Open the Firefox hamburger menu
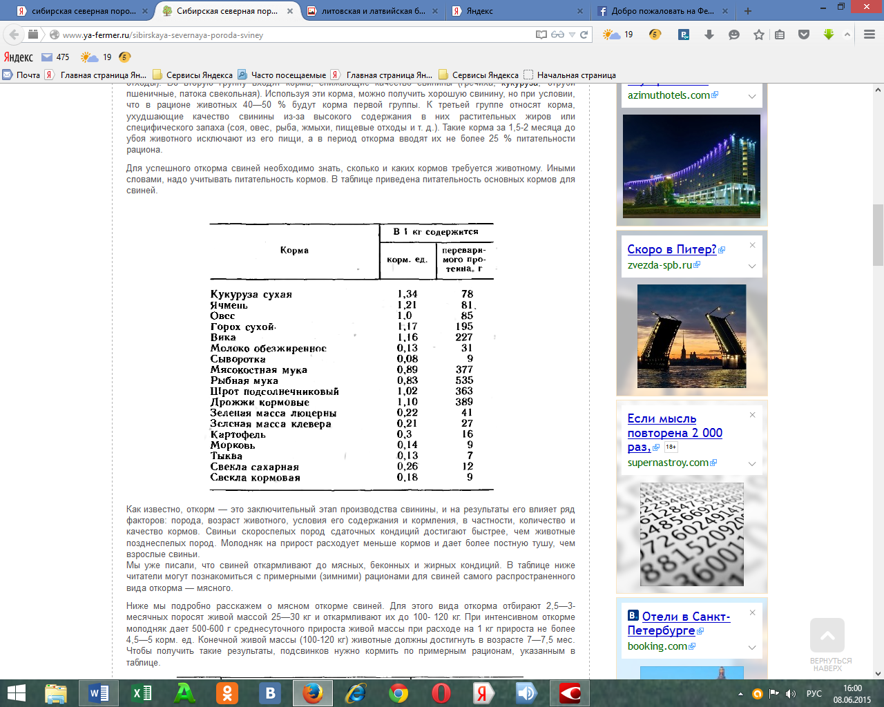Image resolution: width=884 pixels, height=707 pixels. [869, 35]
